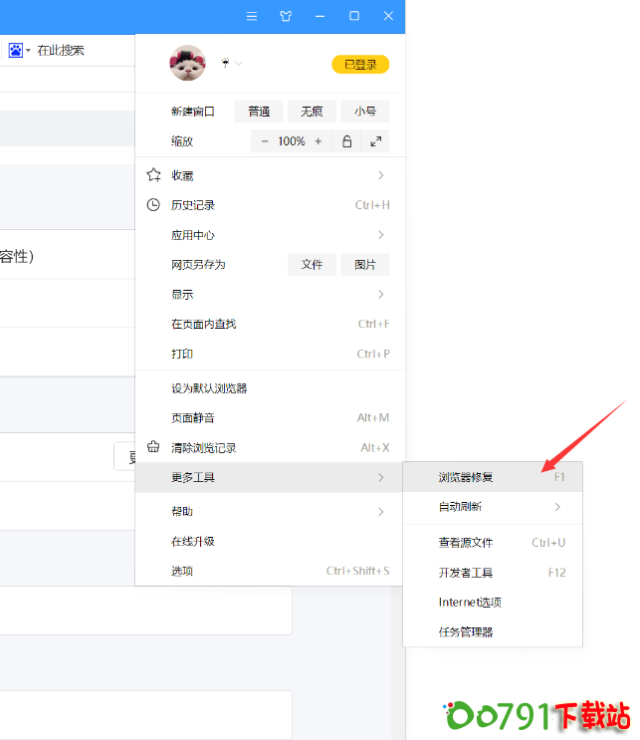Toggle the zoom lock icon
This screenshot has height=740, width=640.
click(x=346, y=141)
